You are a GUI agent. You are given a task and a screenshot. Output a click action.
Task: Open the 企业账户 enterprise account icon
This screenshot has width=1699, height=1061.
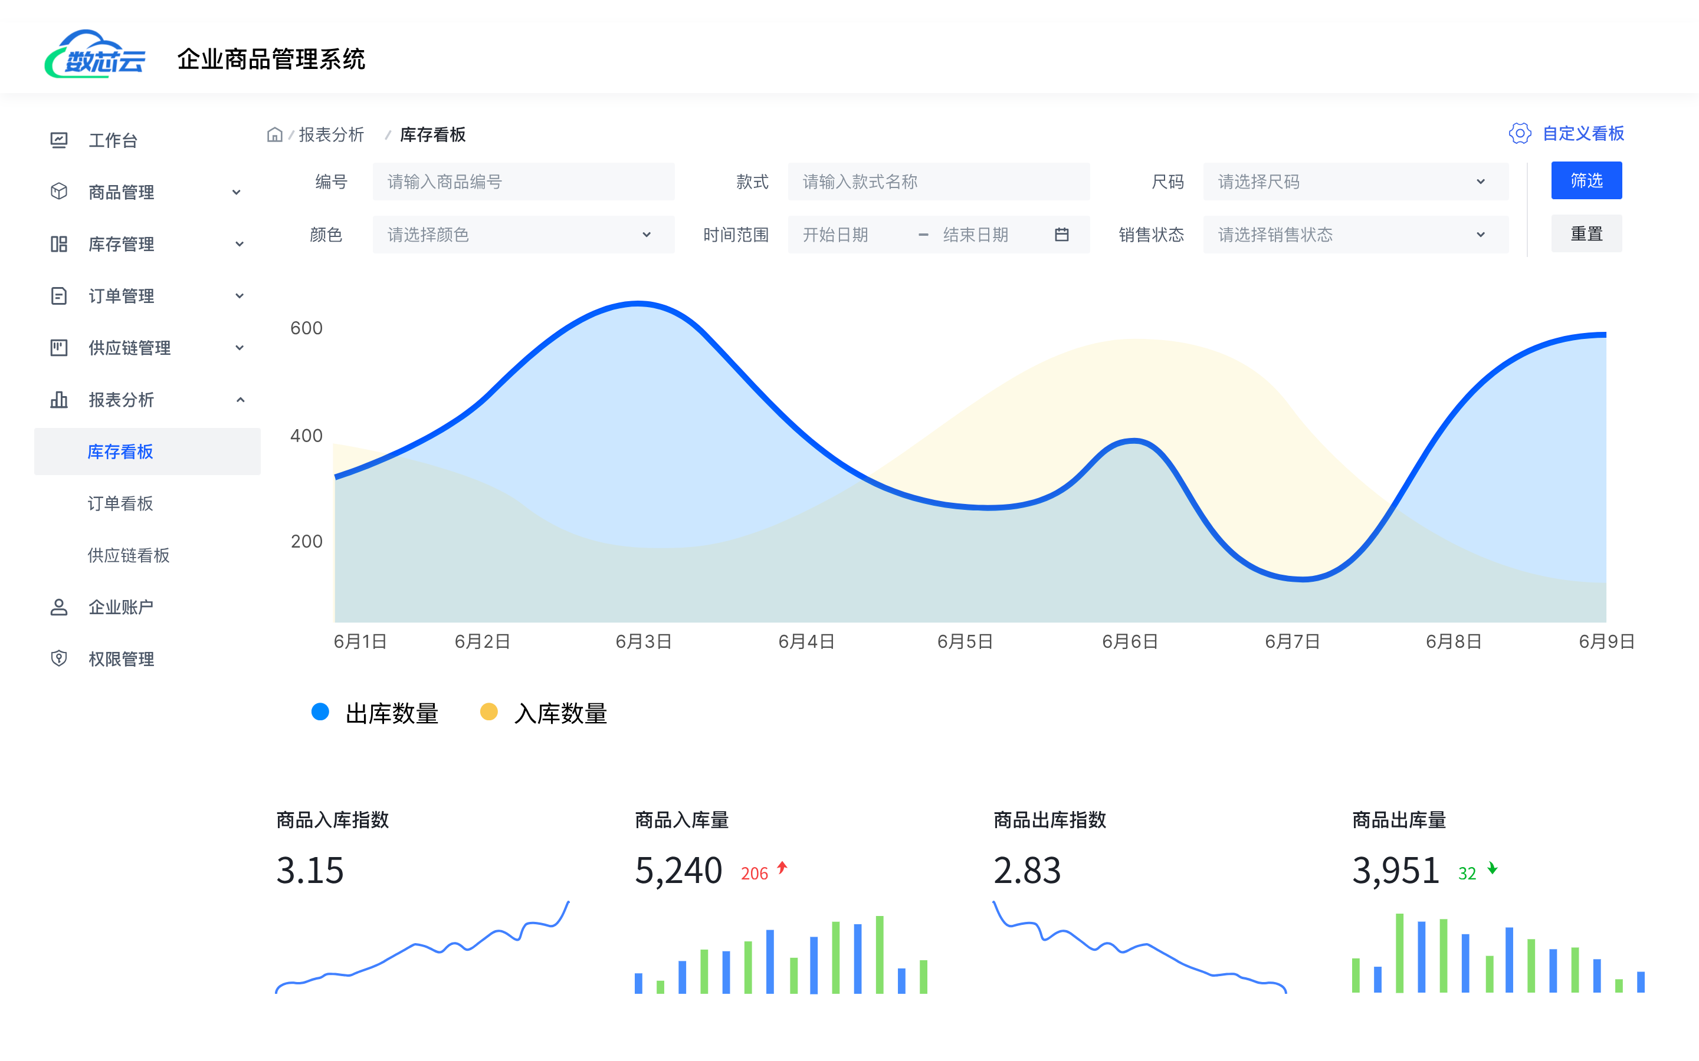(x=59, y=607)
